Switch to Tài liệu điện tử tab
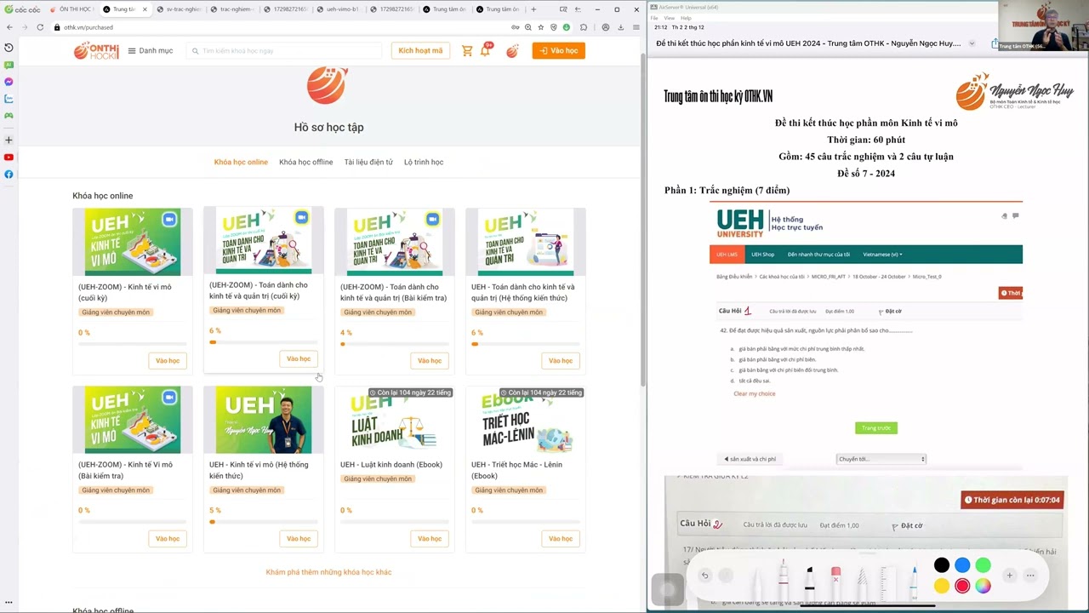The width and height of the screenshot is (1089, 613). pos(368,162)
